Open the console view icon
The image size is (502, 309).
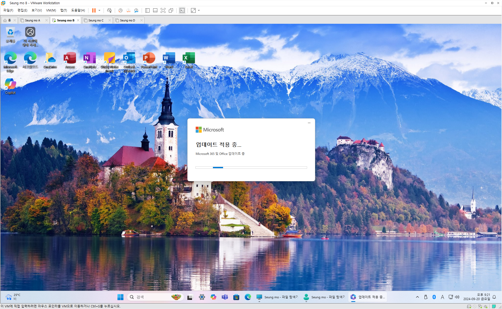[x=182, y=10]
